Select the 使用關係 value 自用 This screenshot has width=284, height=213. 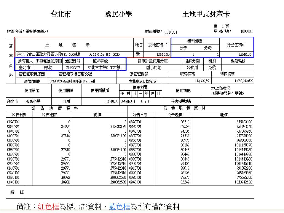pos(66,101)
